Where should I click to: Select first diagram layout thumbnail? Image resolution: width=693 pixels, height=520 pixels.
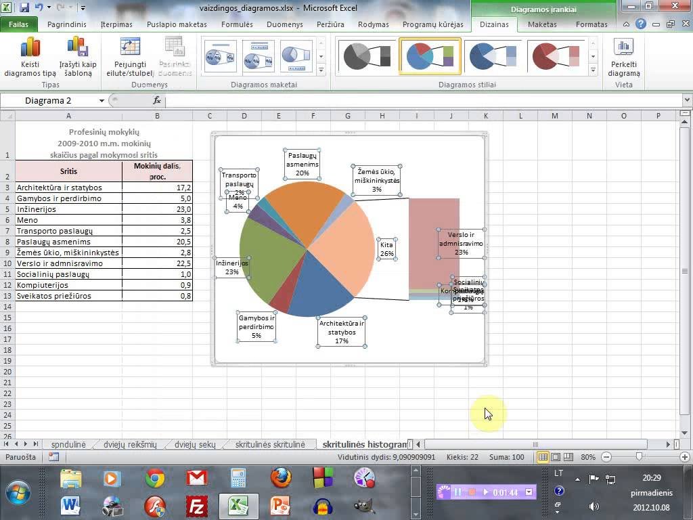point(220,57)
